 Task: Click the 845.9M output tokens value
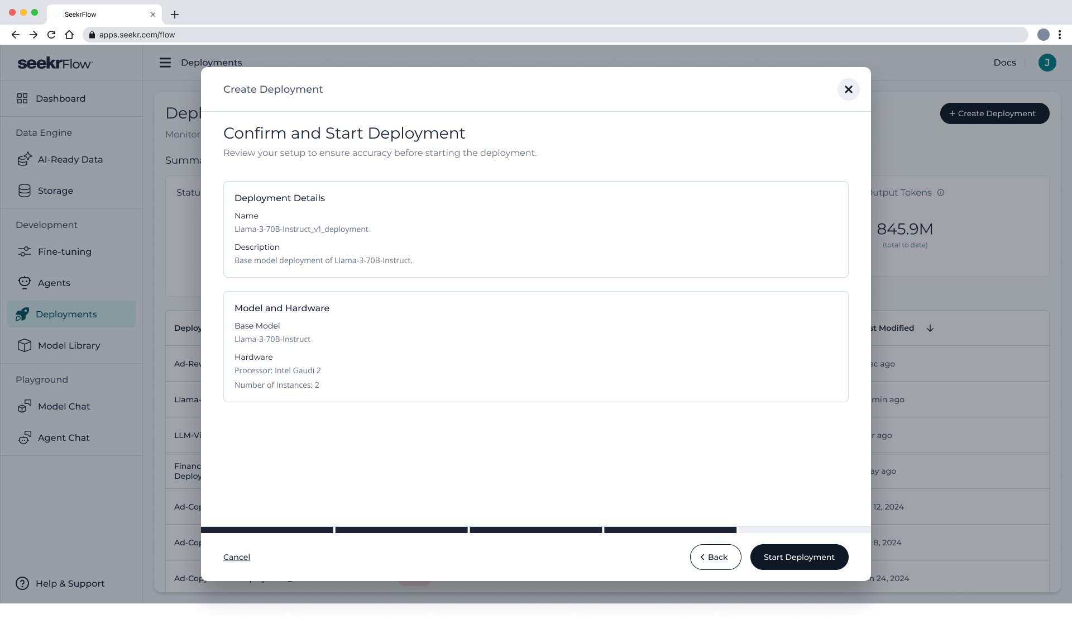click(904, 229)
